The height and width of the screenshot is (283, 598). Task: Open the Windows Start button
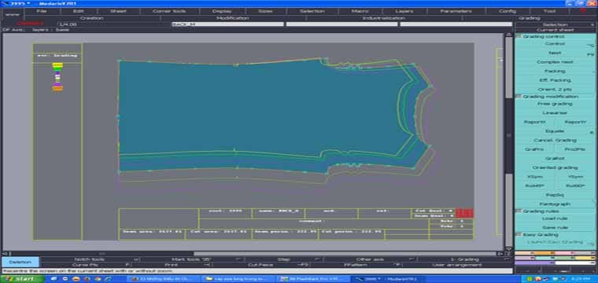point(20,279)
